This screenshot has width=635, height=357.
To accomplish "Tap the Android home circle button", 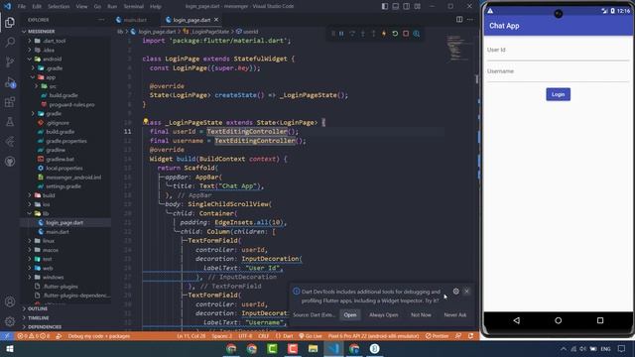I will point(558,320).
